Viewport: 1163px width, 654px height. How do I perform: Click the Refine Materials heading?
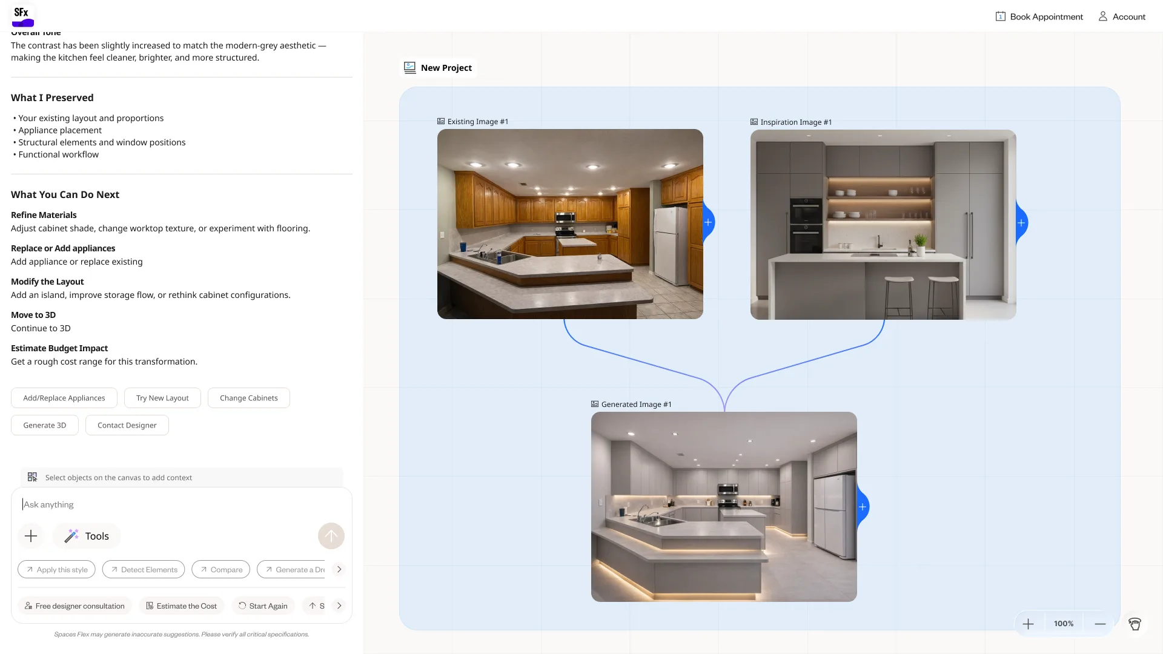[44, 215]
